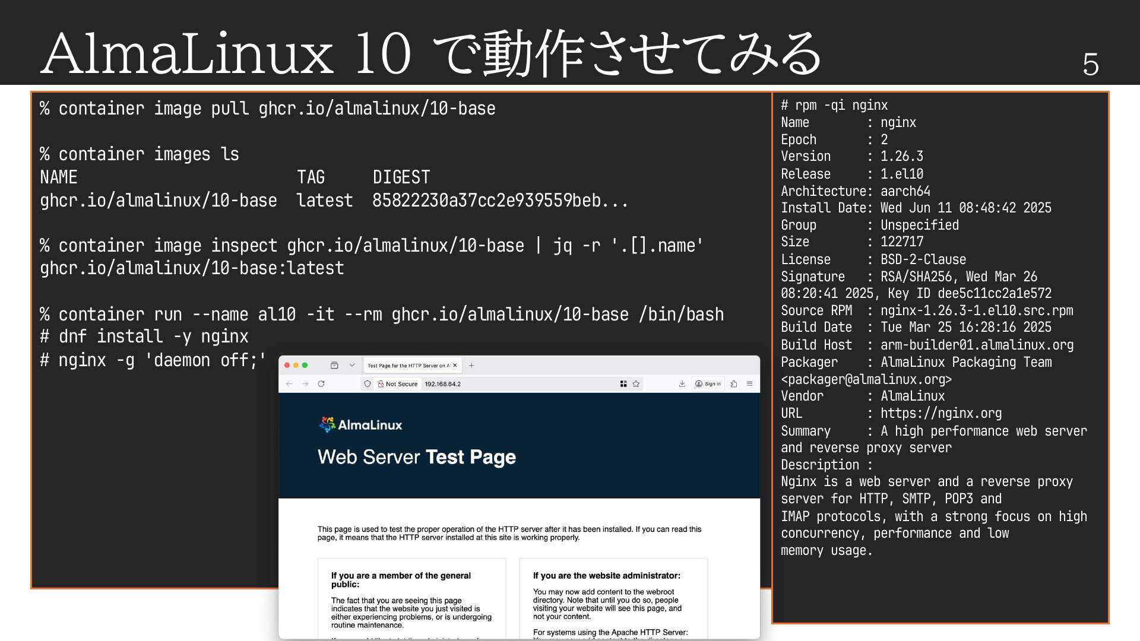1140x641 pixels.
Task: Click the Release value 1.el10
Action: (902, 174)
